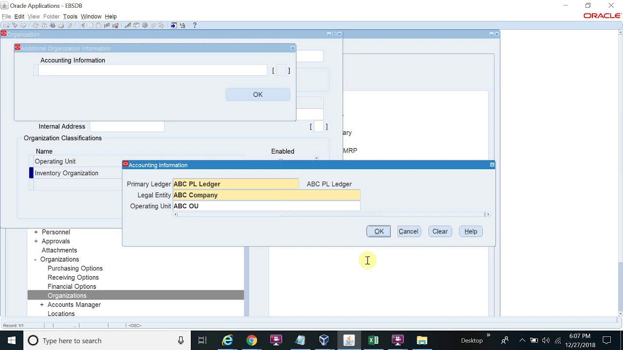Open the Help menu
Screen dimensions: 623x350
coord(110,17)
